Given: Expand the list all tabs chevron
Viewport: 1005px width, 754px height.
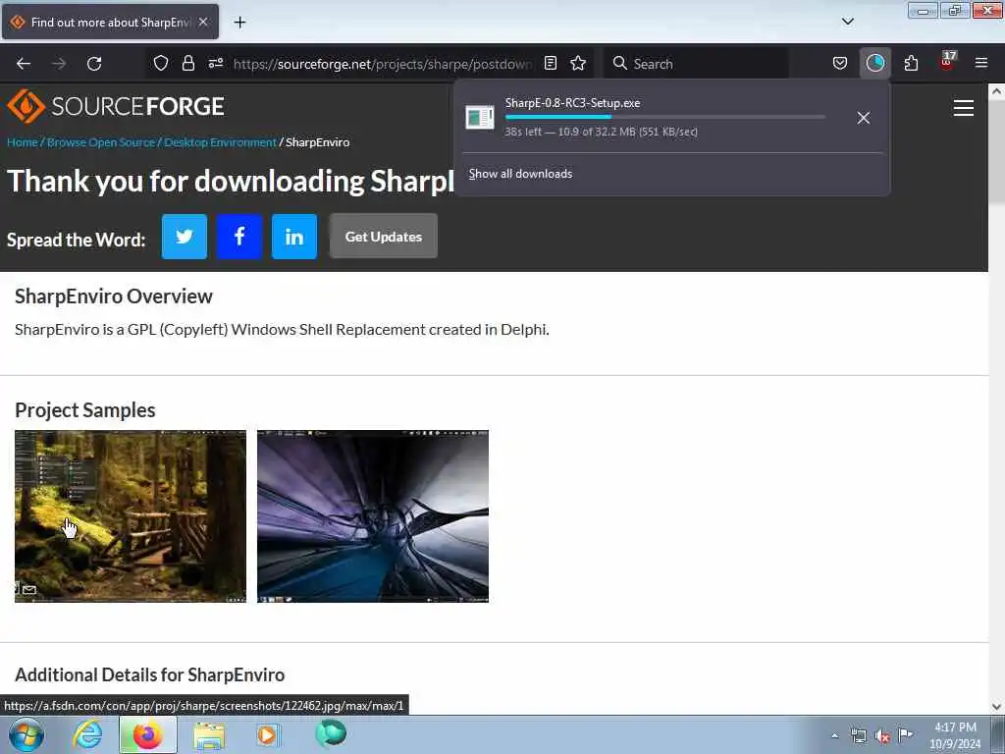Looking at the screenshot, I should tap(847, 22).
